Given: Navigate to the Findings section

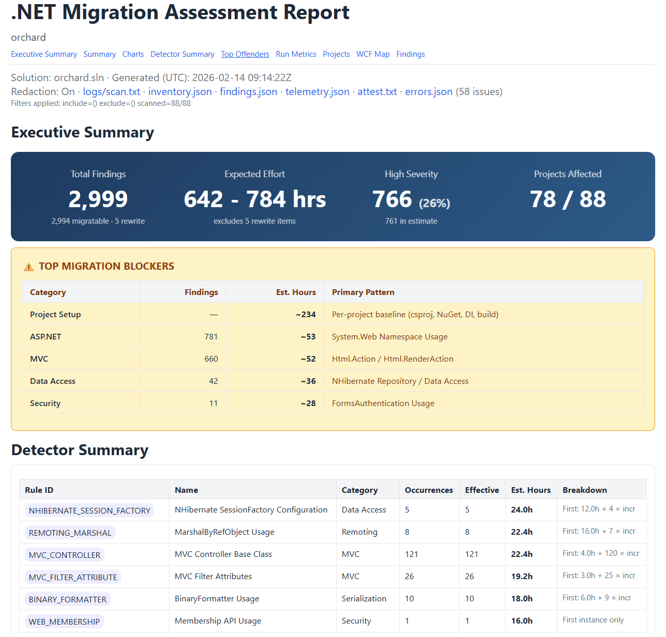Looking at the screenshot, I should click(x=410, y=54).
